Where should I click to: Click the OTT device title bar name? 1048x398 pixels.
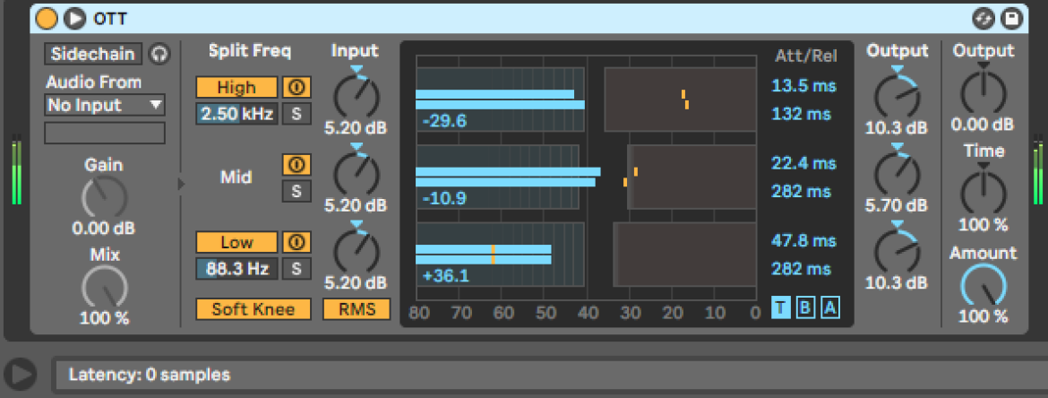pos(110,19)
